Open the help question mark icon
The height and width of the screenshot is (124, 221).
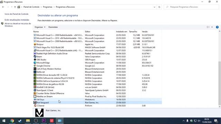click(217, 27)
